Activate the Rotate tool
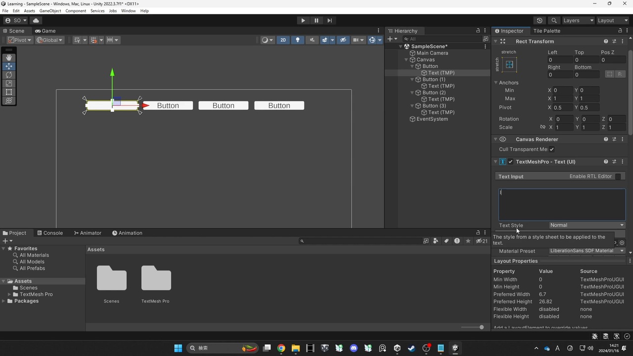Image resolution: width=633 pixels, height=356 pixels. tap(8, 74)
